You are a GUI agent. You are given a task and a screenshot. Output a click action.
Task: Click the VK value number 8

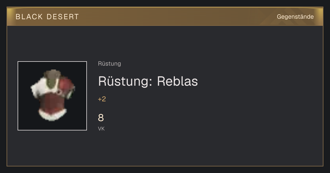coord(101,118)
